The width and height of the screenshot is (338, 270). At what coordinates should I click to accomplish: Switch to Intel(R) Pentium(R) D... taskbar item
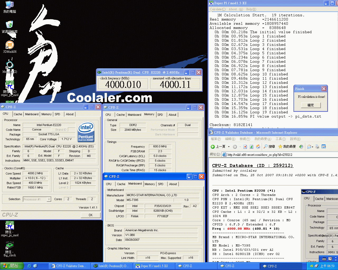[112, 266]
